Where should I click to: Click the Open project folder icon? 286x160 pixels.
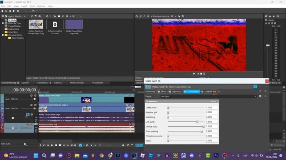click(x=6, y=11)
